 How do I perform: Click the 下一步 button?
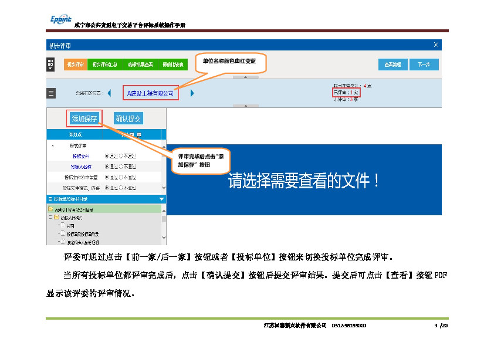point(424,65)
